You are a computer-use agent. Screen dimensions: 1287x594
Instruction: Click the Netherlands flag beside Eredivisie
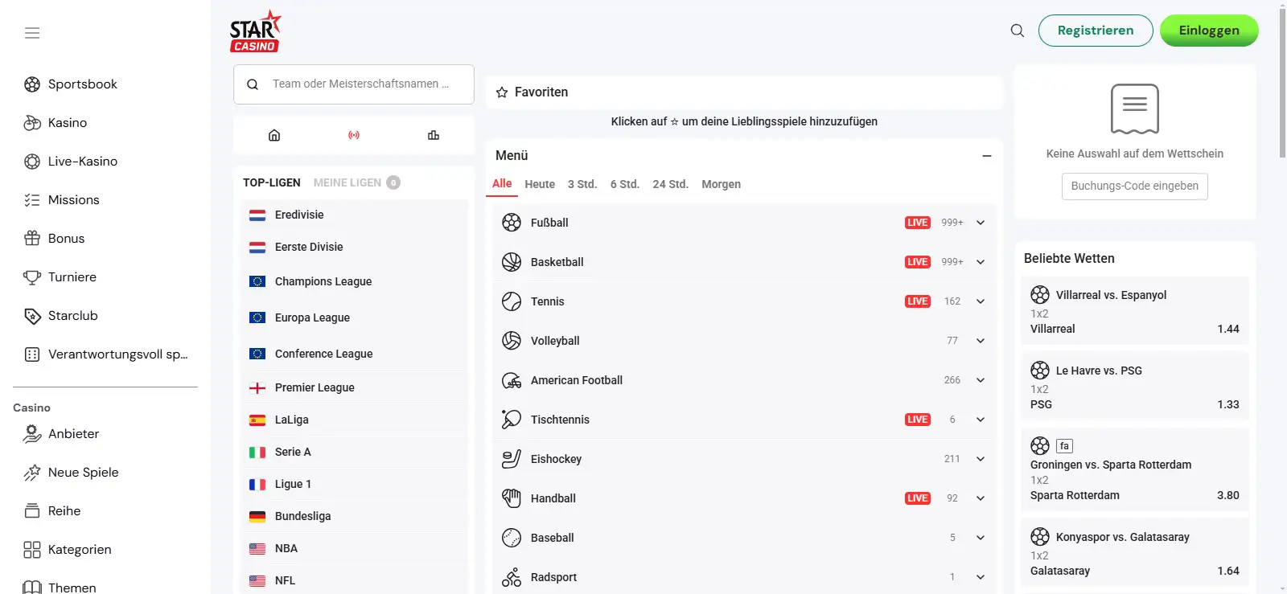(x=257, y=215)
